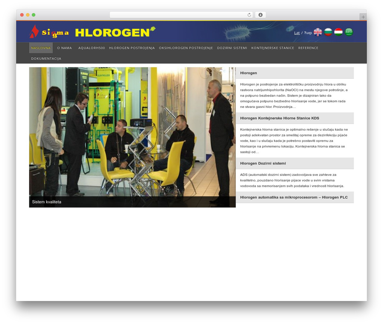Expand Hlorogen Kontejnerske Hlorne Stanice KDS section
Image resolution: width=383 pixels, height=324 pixels.
tap(295, 118)
